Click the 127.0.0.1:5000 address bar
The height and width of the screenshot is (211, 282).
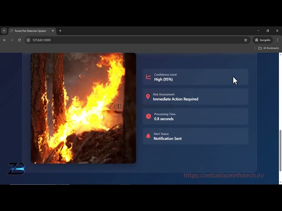pyautogui.click(x=137, y=40)
